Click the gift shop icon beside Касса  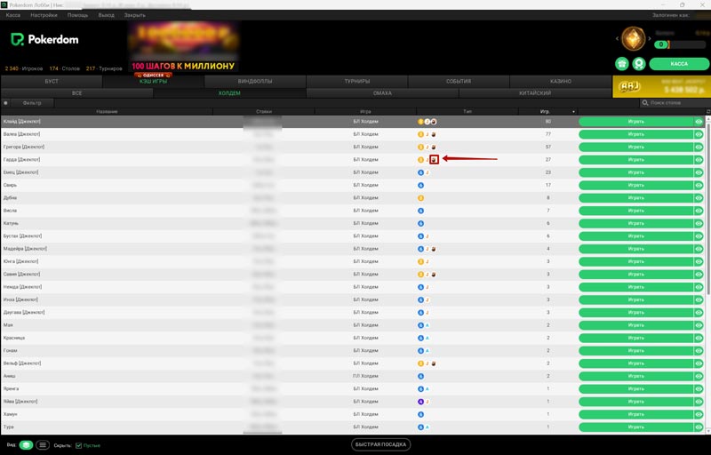[x=622, y=64]
